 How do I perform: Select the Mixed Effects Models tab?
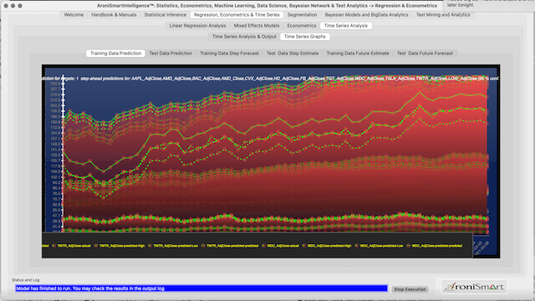click(257, 26)
